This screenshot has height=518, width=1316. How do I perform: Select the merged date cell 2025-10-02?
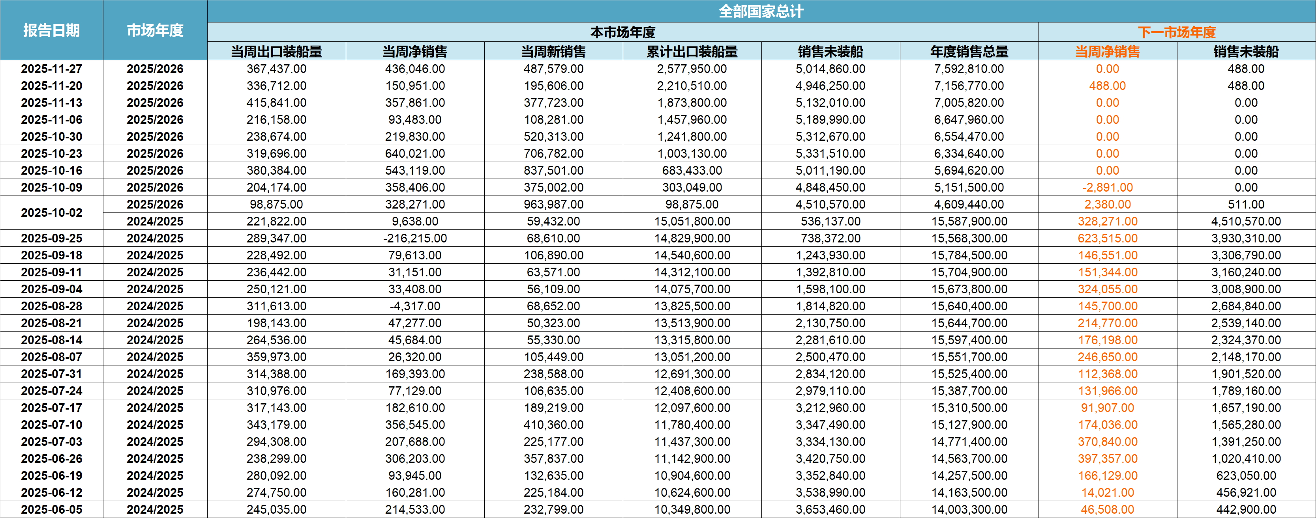(52, 213)
